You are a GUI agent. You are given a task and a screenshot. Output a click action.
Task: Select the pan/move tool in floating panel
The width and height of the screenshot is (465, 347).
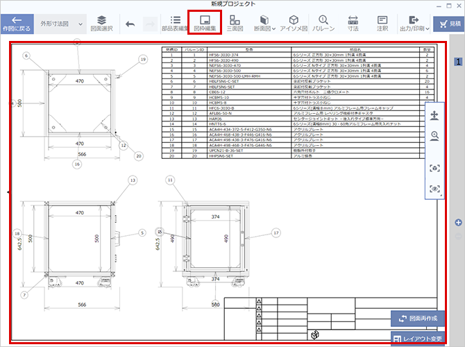coord(435,115)
